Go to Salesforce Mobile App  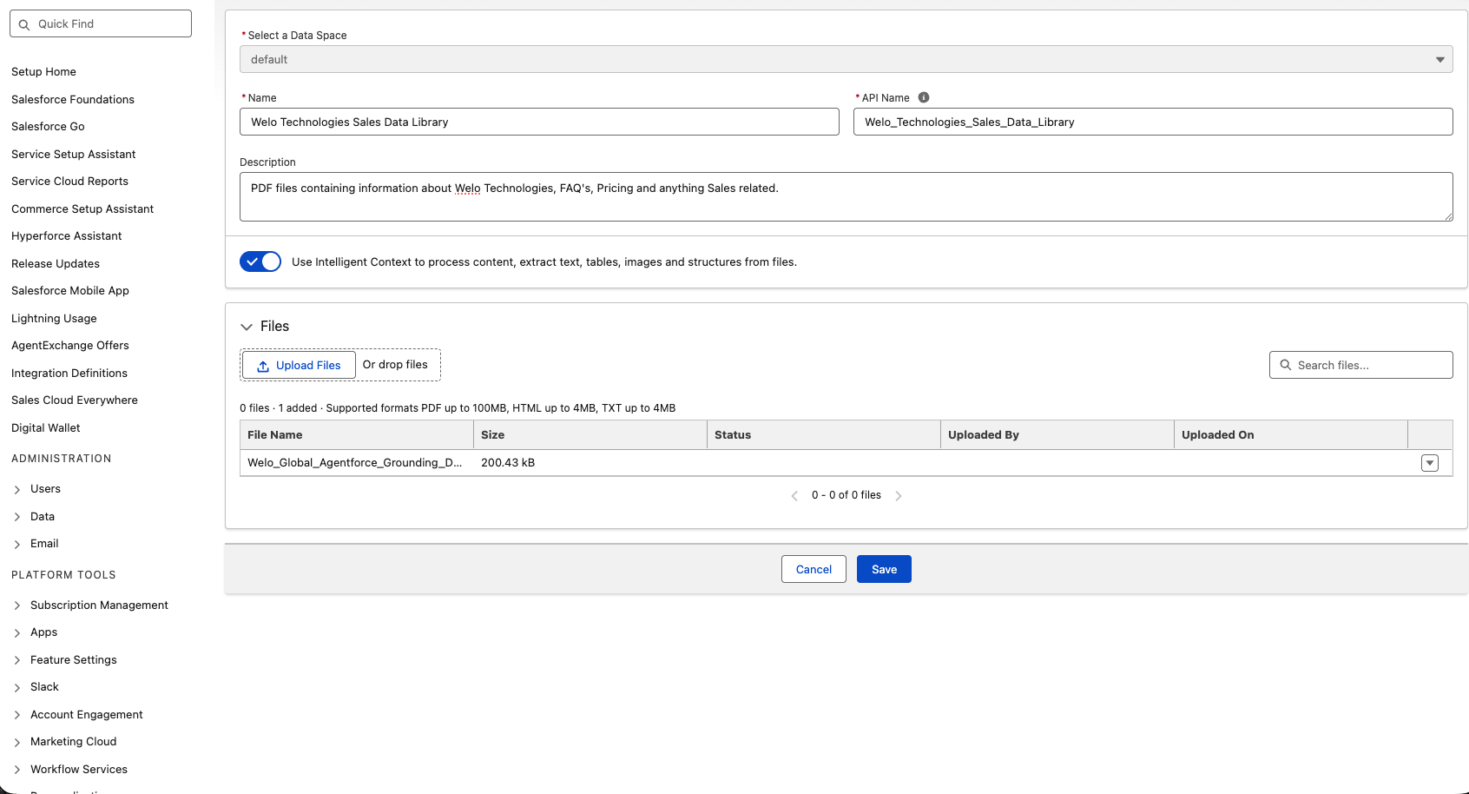pos(70,291)
